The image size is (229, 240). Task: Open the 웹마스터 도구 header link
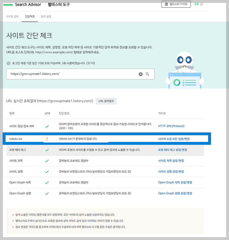[x=59, y=5]
